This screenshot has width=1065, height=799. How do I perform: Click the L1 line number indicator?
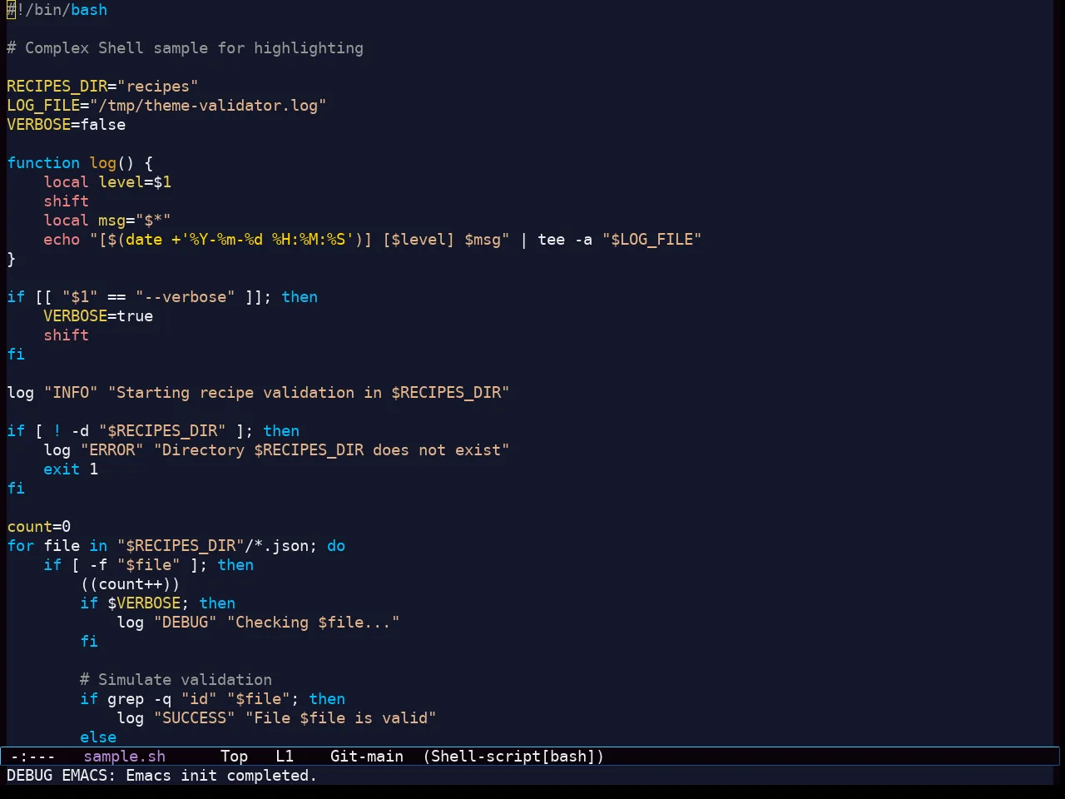(285, 757)
